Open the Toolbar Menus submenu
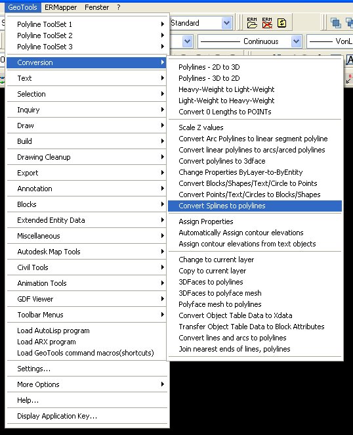353x435 pixels. pos(87,315)
